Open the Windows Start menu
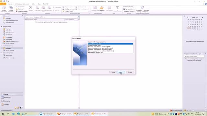Image resolution: width=207 pixels, height=116 pixels. click(x=2, y=114)
